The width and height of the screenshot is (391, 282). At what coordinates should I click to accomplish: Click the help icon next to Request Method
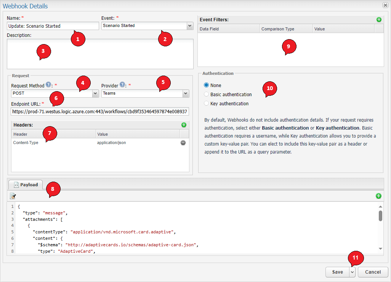(x=48, y=85)
